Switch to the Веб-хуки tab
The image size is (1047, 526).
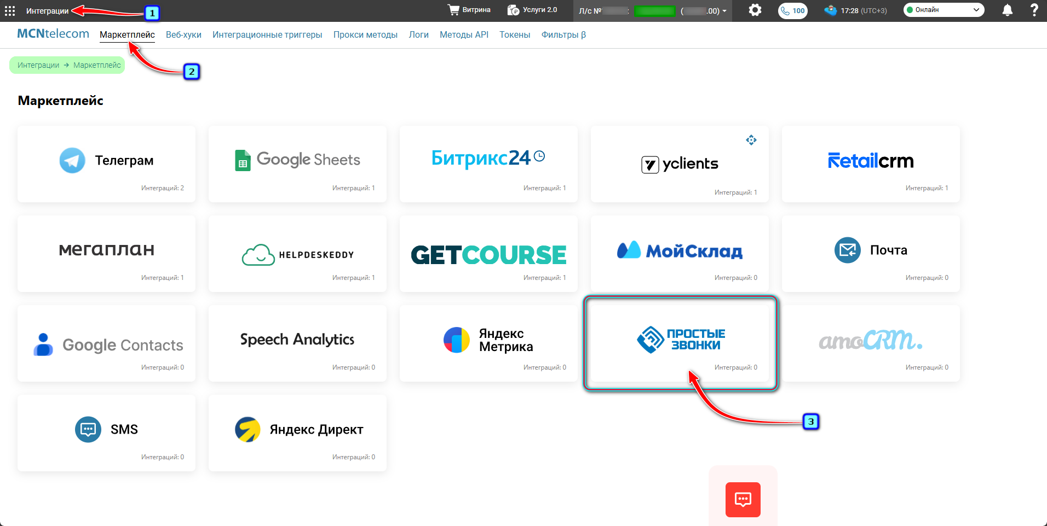point(183,35)
